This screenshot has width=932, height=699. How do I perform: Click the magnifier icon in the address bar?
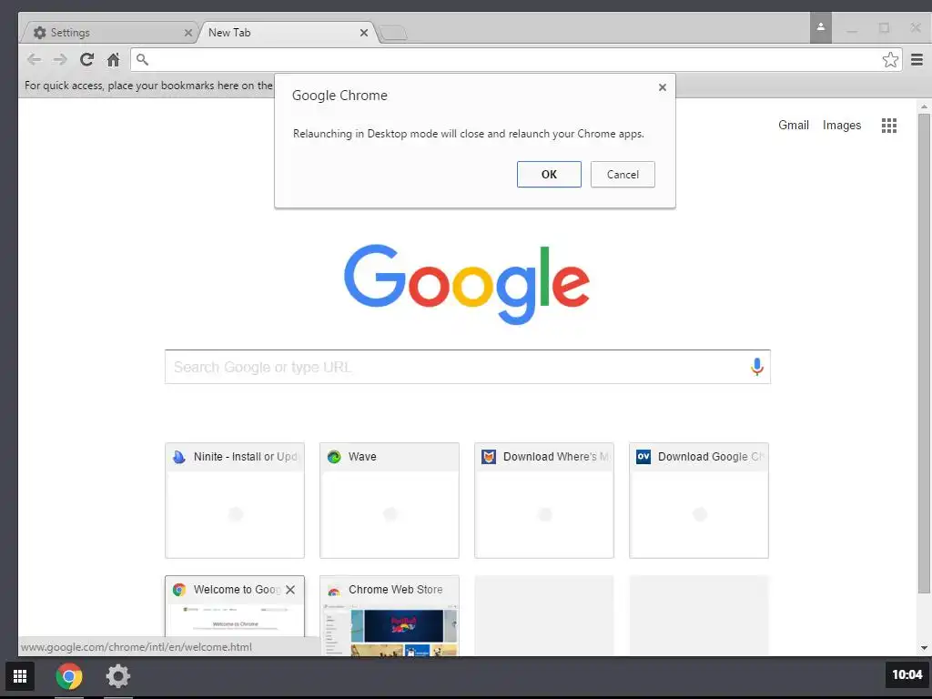pos(142,59)
